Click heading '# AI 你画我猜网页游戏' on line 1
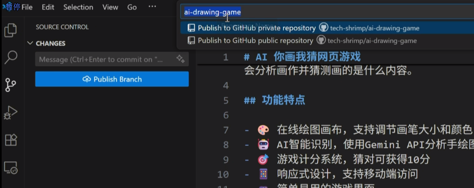This screenshot has height=188, width=474. pos(302,57)
